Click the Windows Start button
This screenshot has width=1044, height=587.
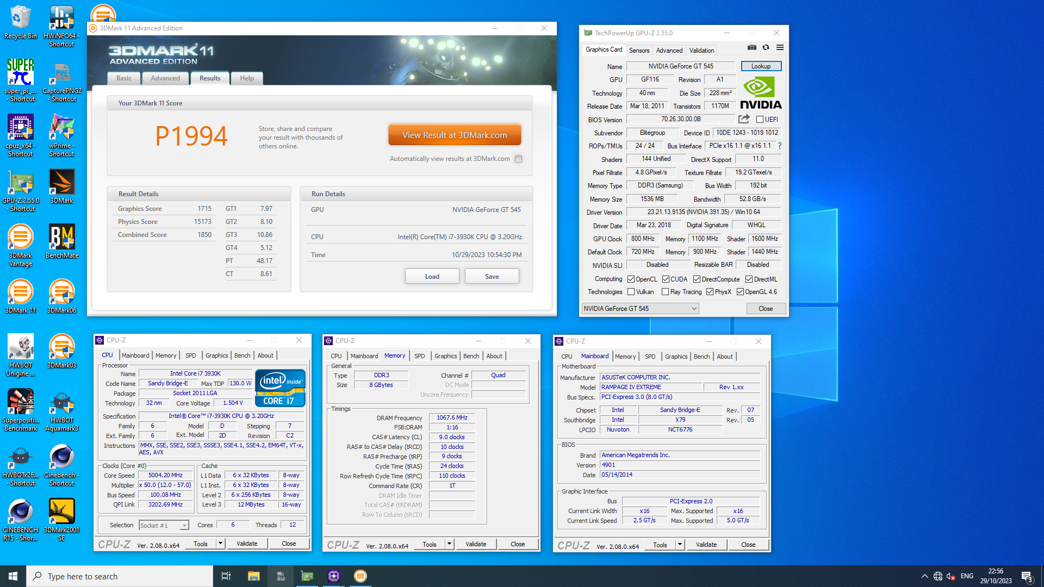pyautogui.click(x=13, y=576)
